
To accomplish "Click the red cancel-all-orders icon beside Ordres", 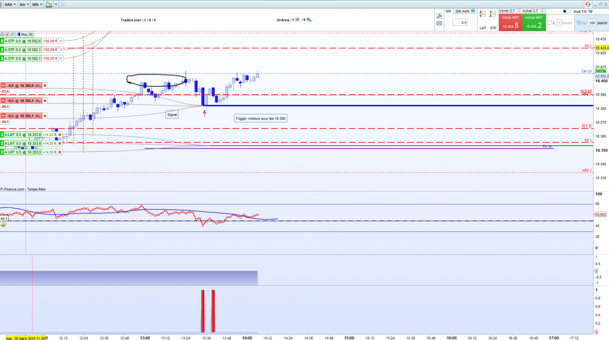I will click(x=297, y=20).
